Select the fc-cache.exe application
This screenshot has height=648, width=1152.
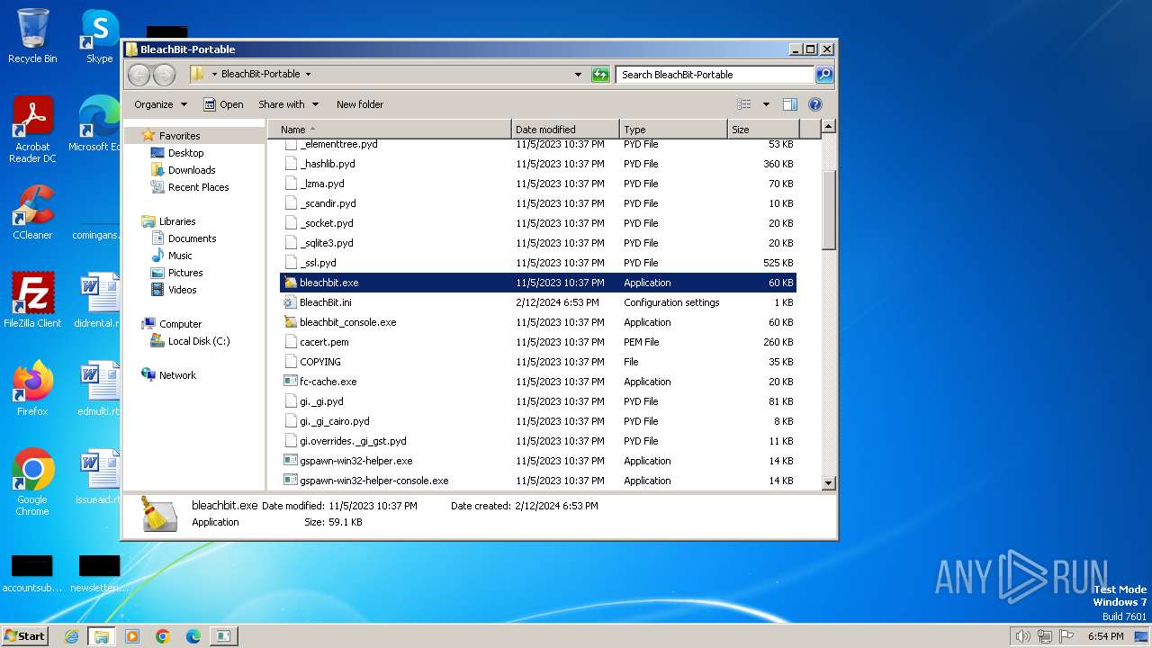pyautogui.click(x=328, y=382)
